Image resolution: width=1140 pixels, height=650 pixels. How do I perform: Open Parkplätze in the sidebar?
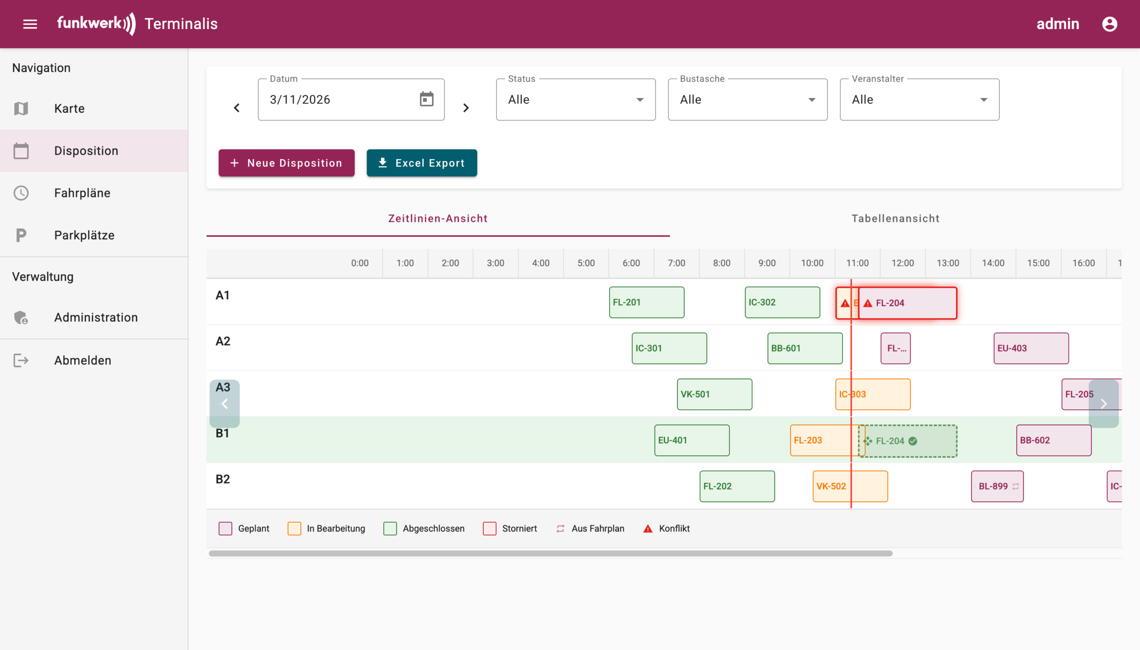click(84, 235)
